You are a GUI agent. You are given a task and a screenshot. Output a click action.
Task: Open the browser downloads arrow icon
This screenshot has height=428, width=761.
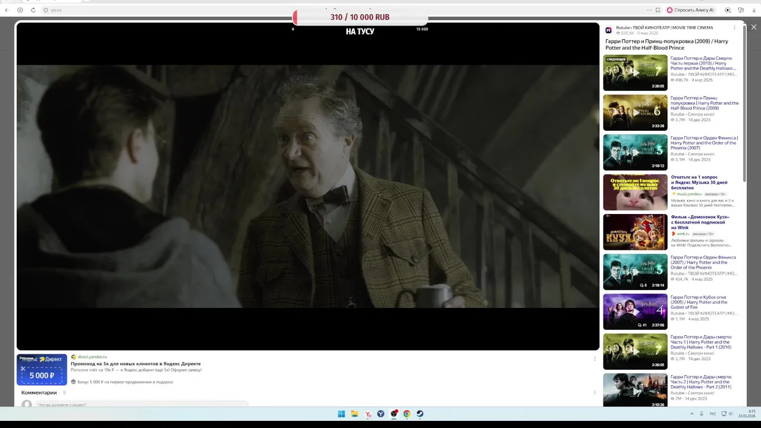click(753, 10)
